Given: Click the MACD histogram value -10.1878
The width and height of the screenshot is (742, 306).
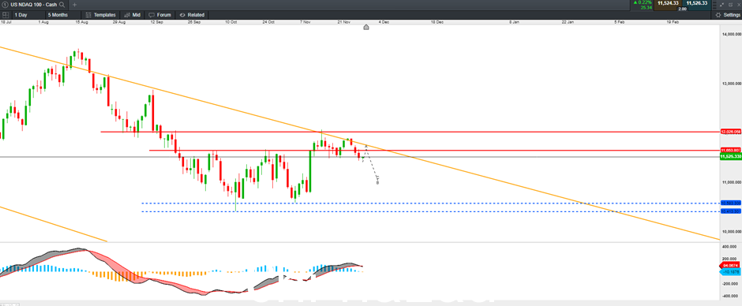Looking at the screenshot, I should tap(730, 272).
